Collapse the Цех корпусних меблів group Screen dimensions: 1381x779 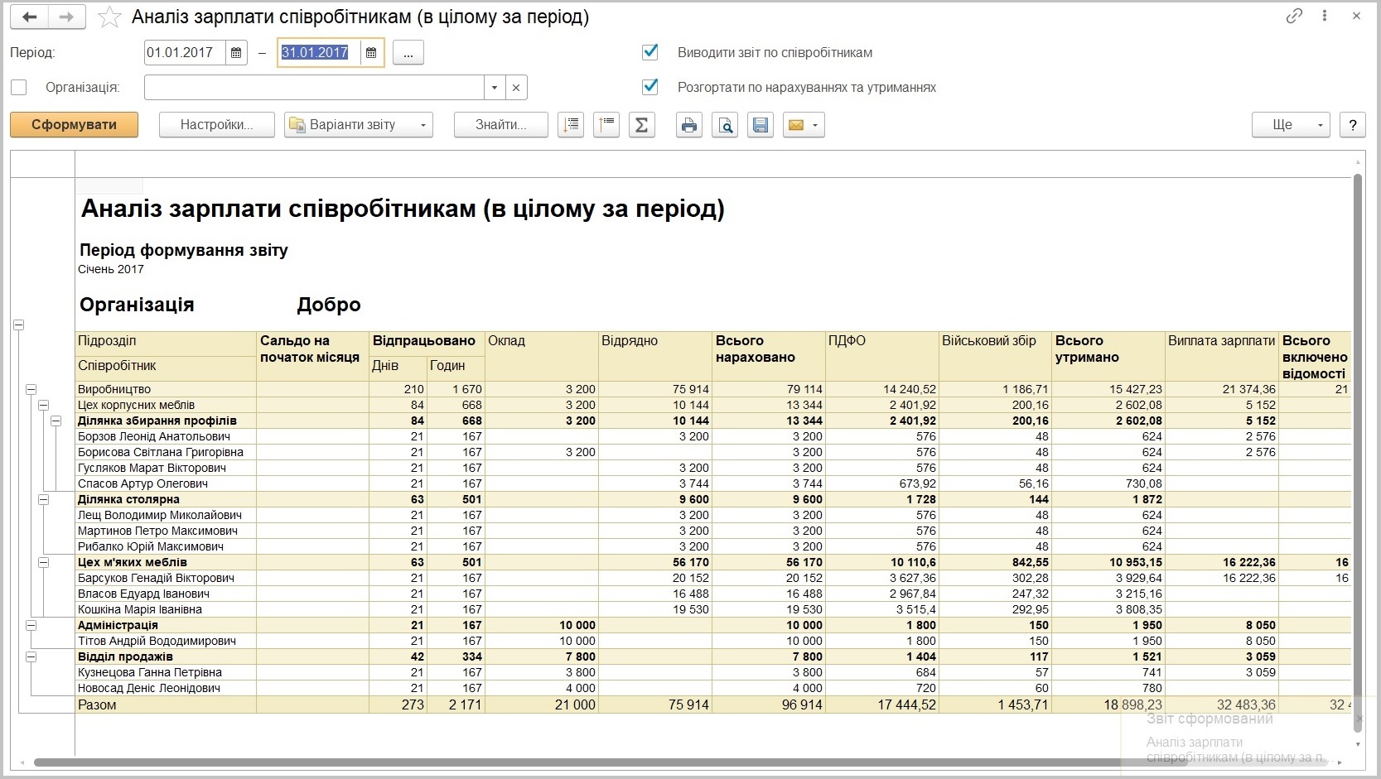pyautogui.click(x=43, y=405)
